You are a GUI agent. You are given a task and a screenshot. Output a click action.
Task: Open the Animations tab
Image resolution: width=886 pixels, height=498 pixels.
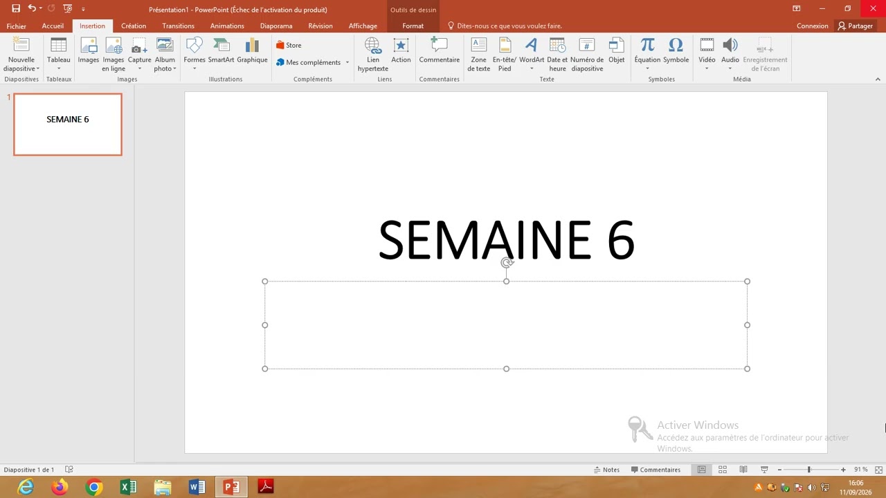pyautogui.click(x=227, y=26)
